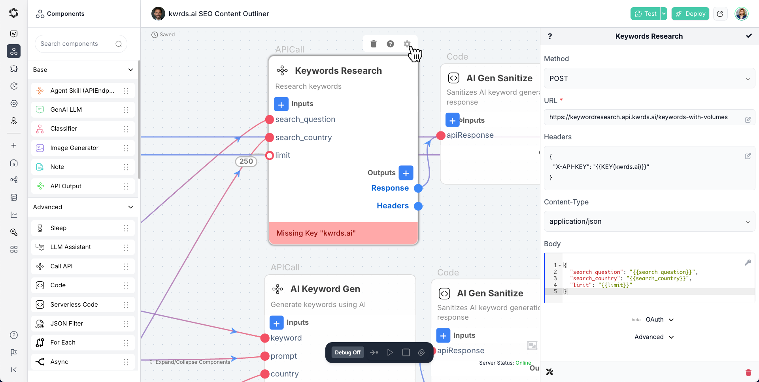This screenshot has height=382, width=759.
Task: Open the Test button dropdown arrow
Action: [664, 14]
